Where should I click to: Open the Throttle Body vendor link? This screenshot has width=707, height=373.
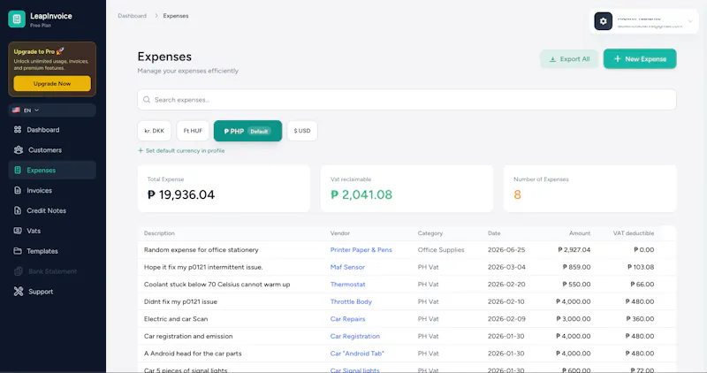[351, 301]
